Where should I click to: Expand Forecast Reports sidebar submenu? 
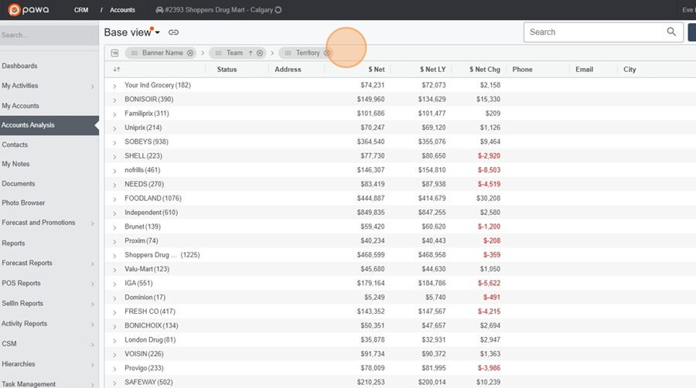click(92, 264)
